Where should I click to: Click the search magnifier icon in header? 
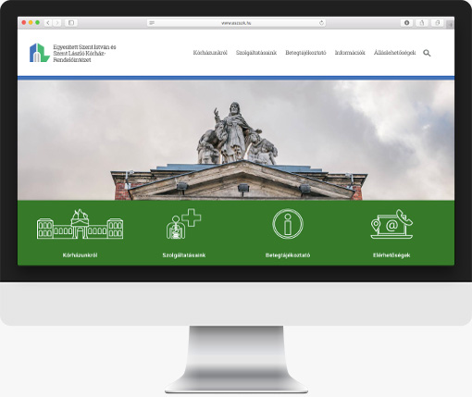pos(427,53)
